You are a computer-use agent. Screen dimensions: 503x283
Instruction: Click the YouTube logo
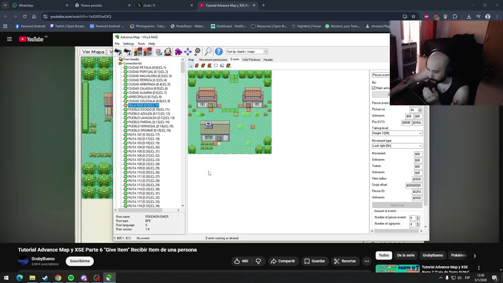coord(31,39)
